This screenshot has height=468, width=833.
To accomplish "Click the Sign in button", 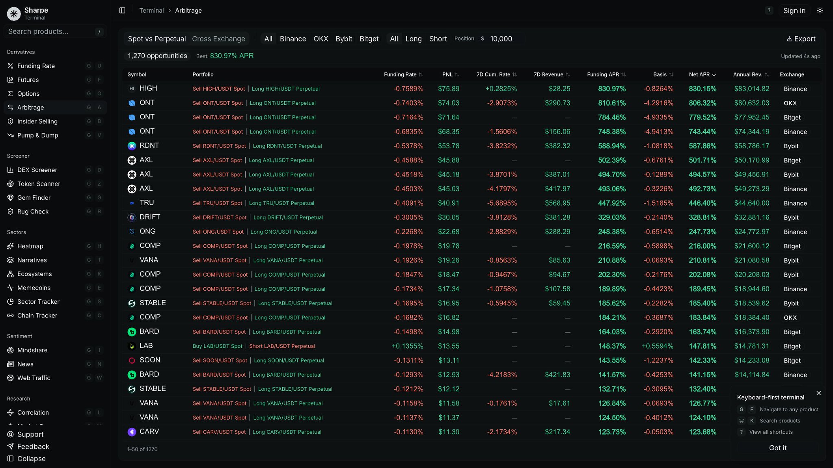I will (794, 11).
